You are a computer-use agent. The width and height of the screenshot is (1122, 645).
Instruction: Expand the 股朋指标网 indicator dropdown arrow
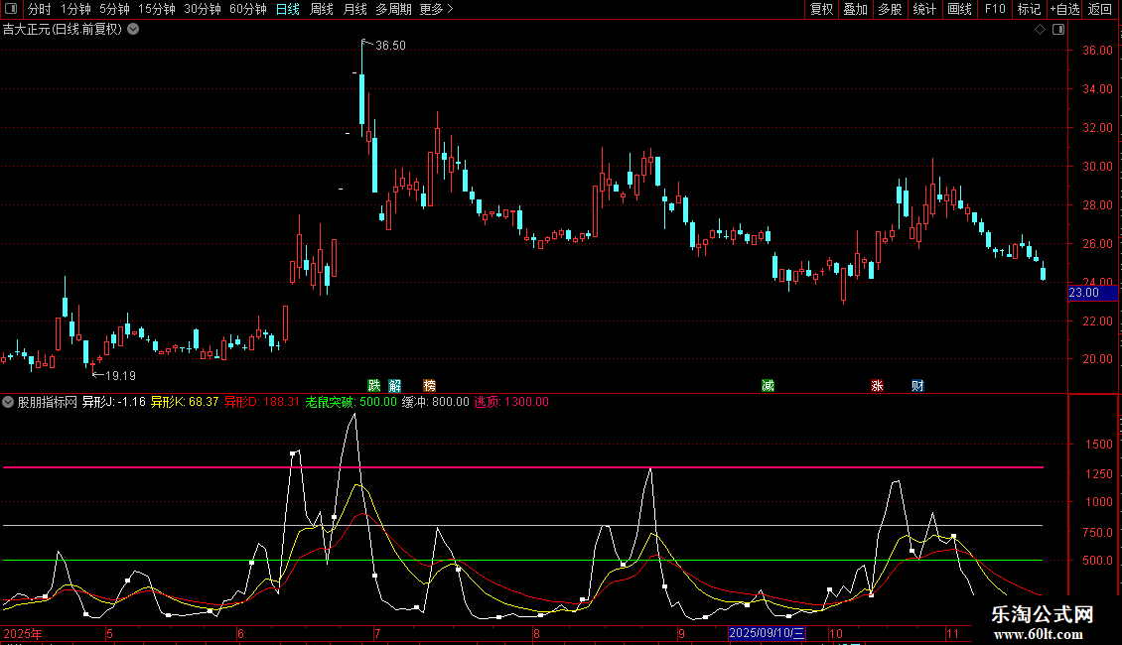pos(9,402)
